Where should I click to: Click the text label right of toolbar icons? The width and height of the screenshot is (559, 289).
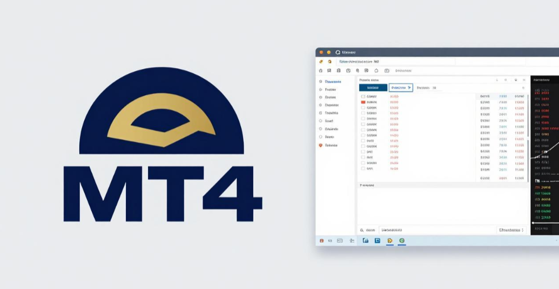click(403, 71)
